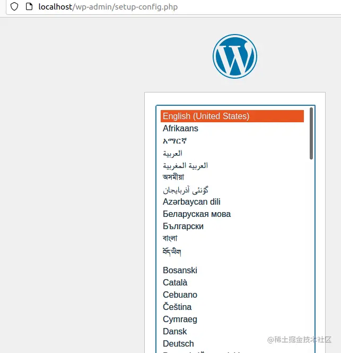
Task: Select Čeština language
Action: [x=232, y=307]
